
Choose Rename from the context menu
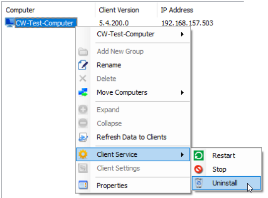tap(133, 65)
